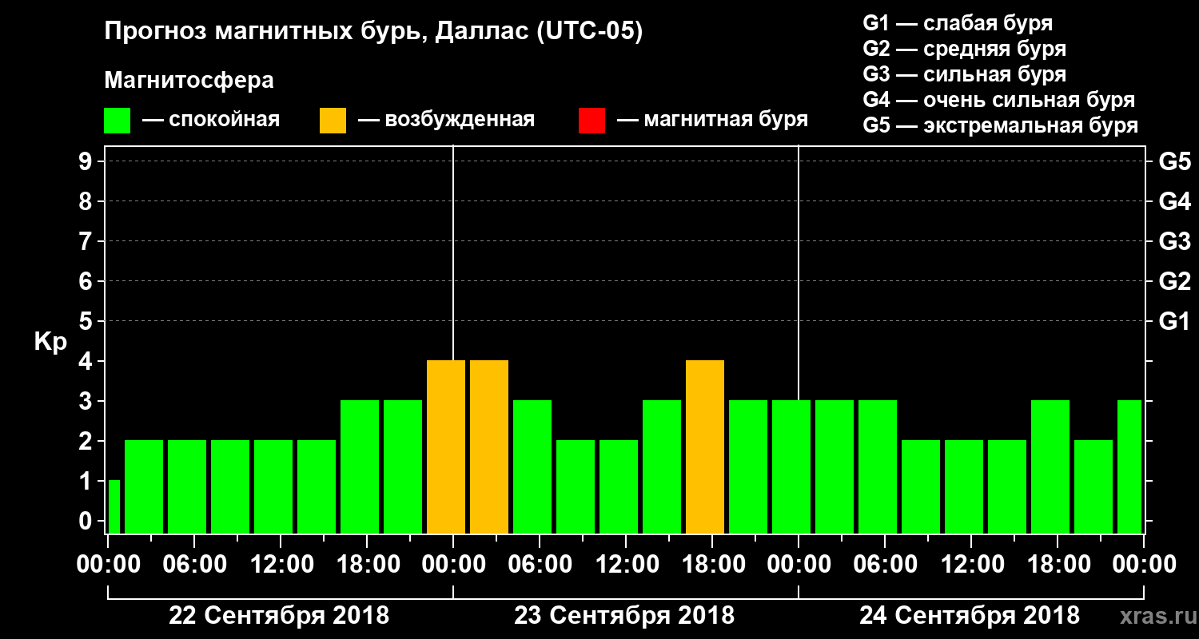
Task: Select the line 'G1 — слабая буря'
Action: click(958, 22)
